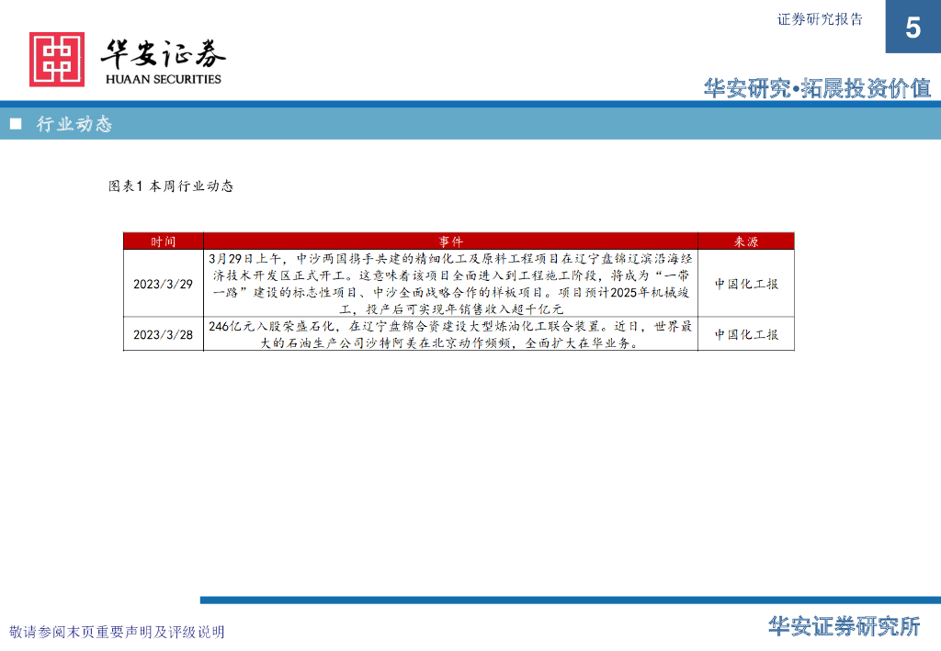
Task: Click the 来源 column header
Action: click(x=746, y=241)
